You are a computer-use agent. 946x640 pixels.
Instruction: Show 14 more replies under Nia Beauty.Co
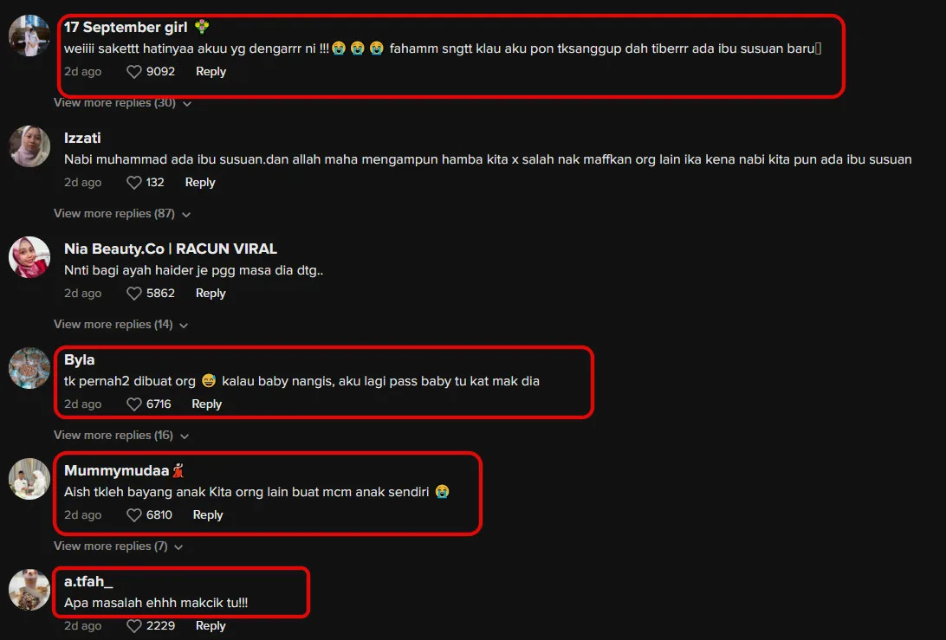[120, 325]
